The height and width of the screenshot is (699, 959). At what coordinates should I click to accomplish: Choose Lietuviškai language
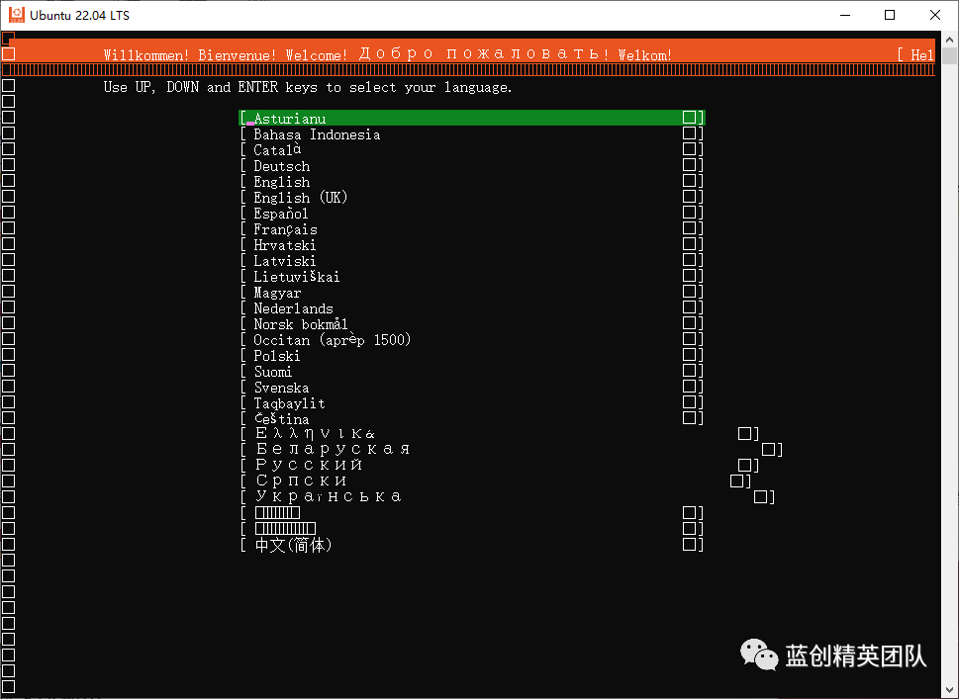point(471,277)
